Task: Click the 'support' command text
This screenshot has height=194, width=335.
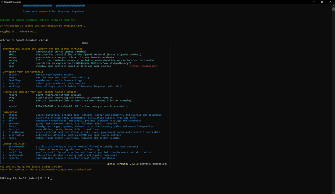Action: tap(14, 57)
